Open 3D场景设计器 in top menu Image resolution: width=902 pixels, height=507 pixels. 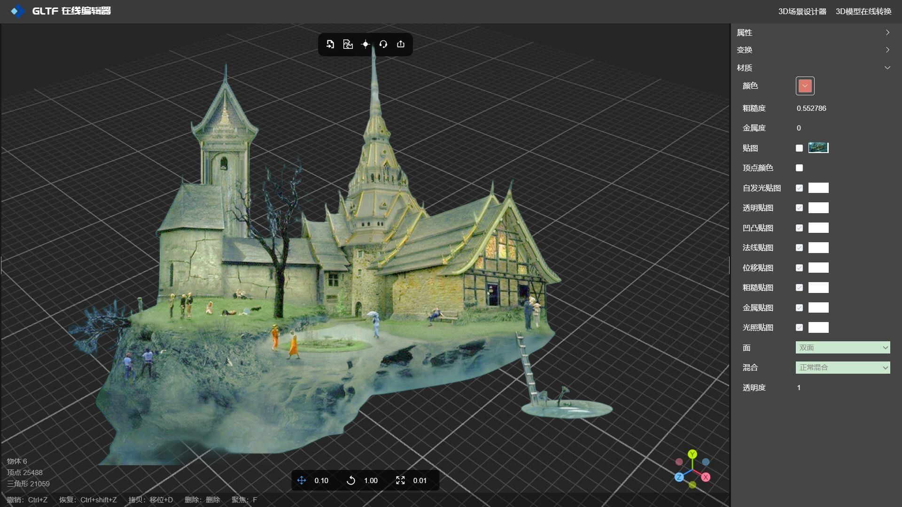(802, 11)
